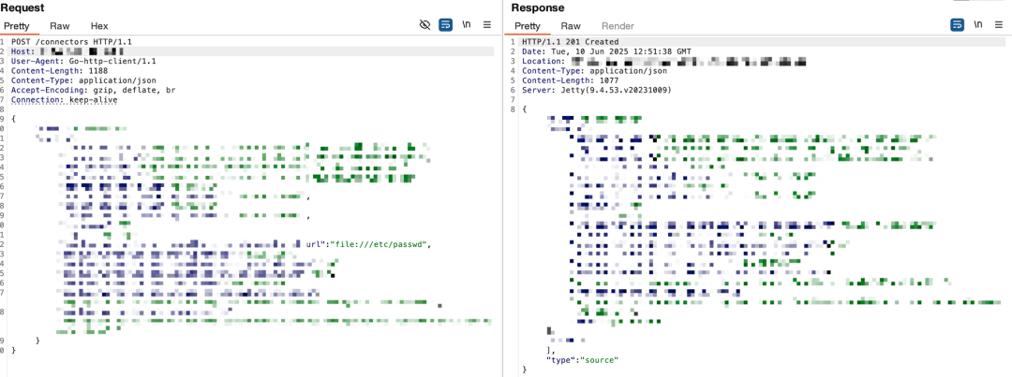1012x377 pixels.
Task: Click the Location header in the Response
Action: (664, 61)
